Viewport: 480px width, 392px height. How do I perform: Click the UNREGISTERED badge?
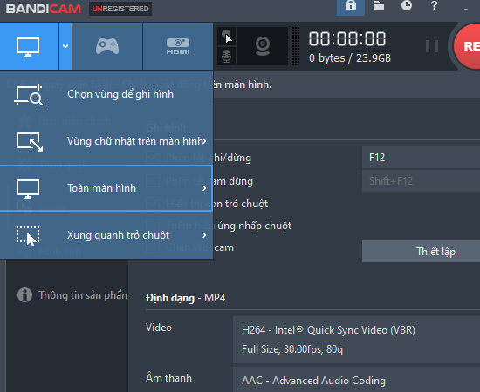pos(120,9)
